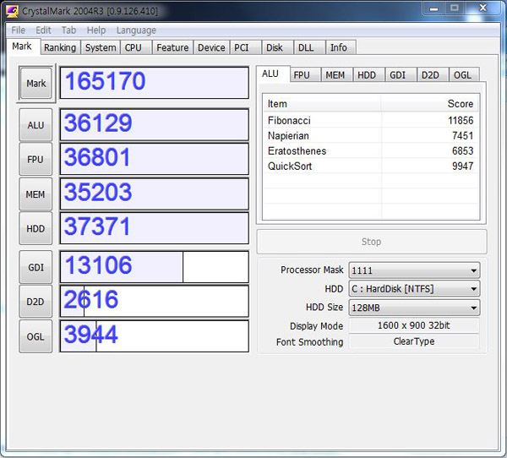This screenshot has width=507, height=458.
Task: Open the Help menu
Action: [96, 30]
